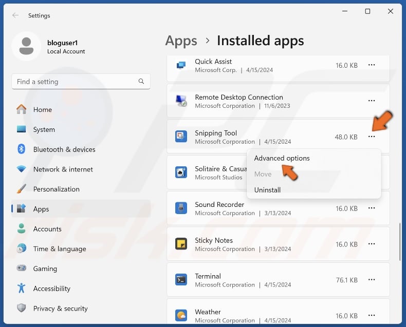Click the Apps sidebar icon
Viewport: 406px width, 327px height.
click(x=21, y=208)
